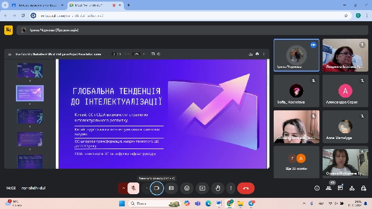The height and width of the screenshot is (209, 372).
Task: Raise hand using the hand icon
Action: pos(218,188)
